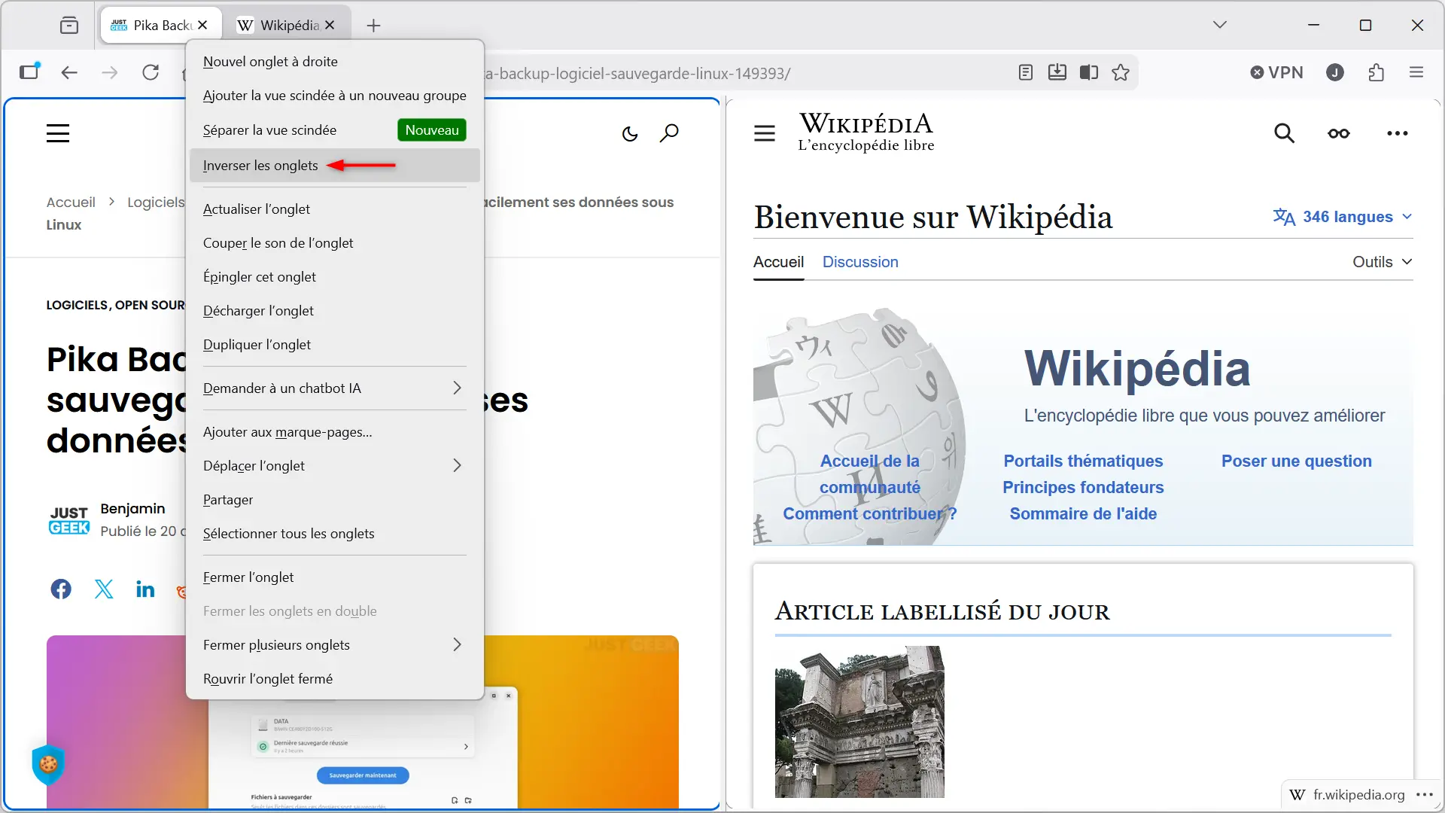This screenshot has height=813, width=1445.
Task: Open cookie consent shield badge
Action: [x=49, y=764]
